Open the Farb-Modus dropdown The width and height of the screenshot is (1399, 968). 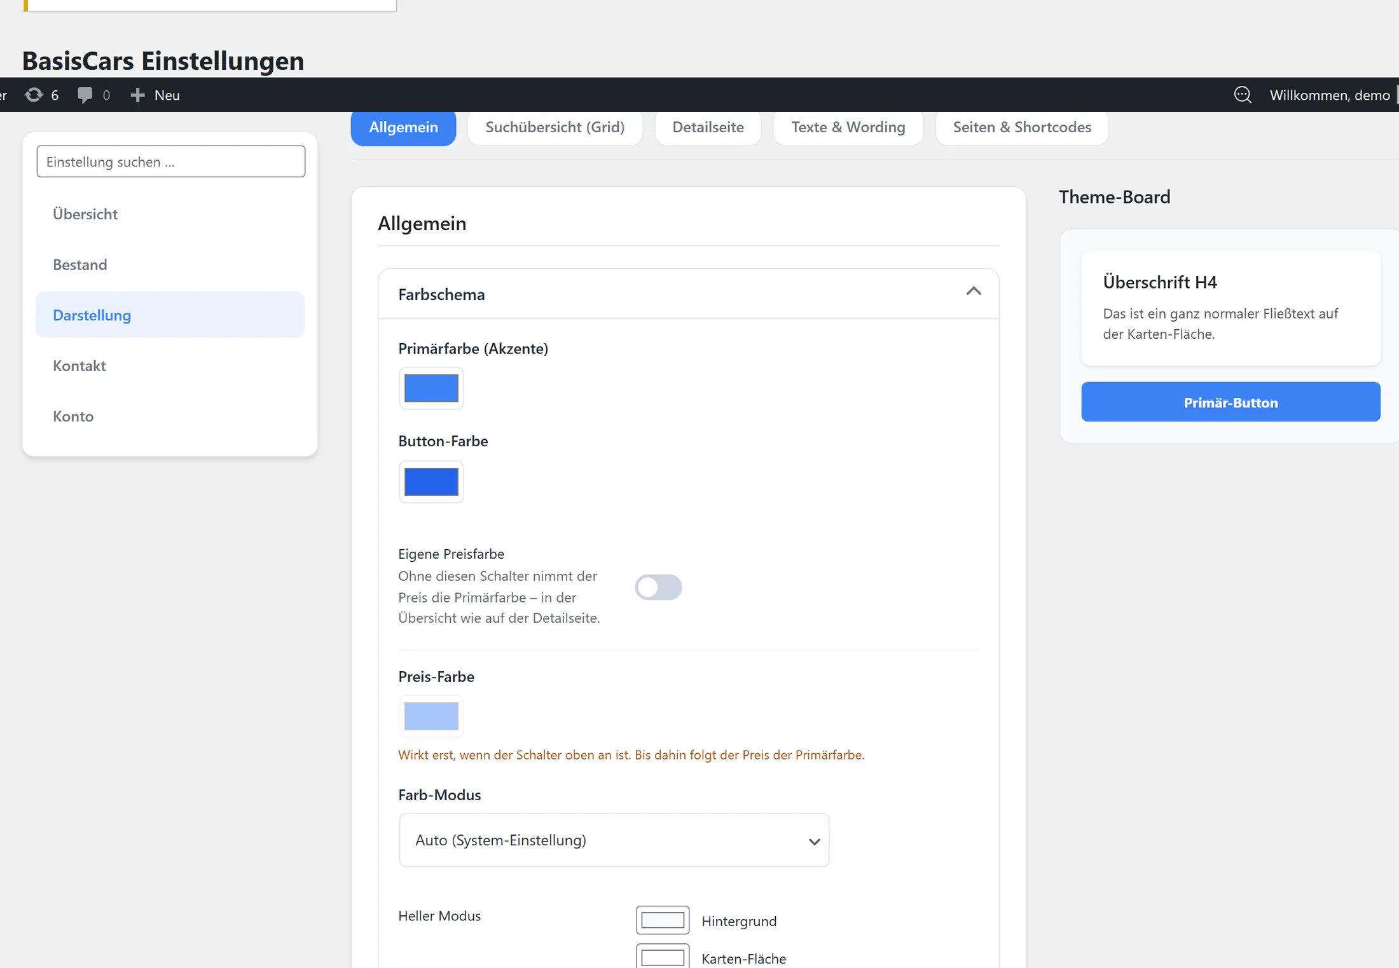pyautogui.click(x=614, y=840)
